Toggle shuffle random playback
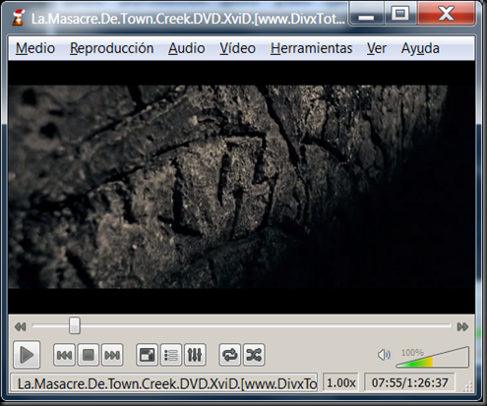This screenshot has height=406, width=487. [x=254, y=355]
